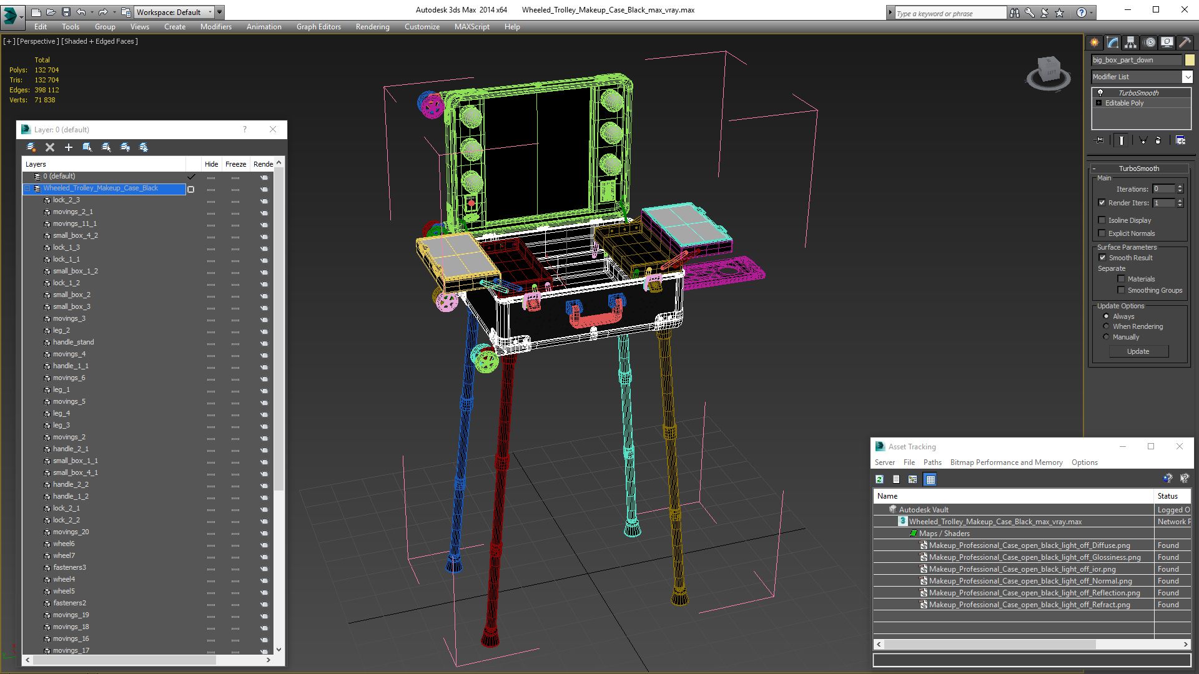The height and width of the screenshot is (674, 1199).
Task: Open the Modifiers menu
Action: [215, 27]
